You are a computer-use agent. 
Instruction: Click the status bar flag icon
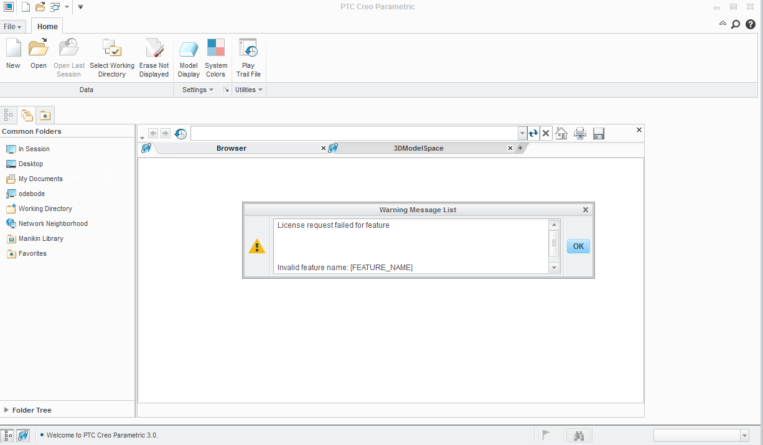tap(546, 435)
